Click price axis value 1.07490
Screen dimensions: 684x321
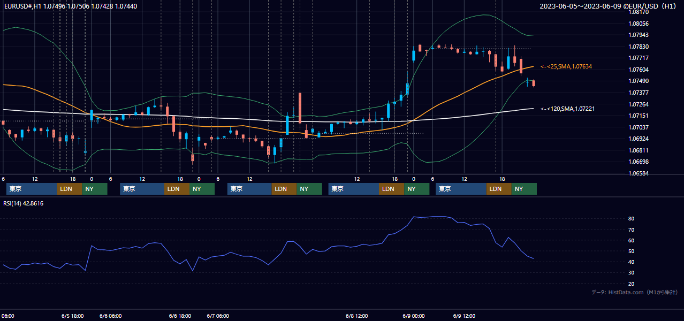pos(639,81)
